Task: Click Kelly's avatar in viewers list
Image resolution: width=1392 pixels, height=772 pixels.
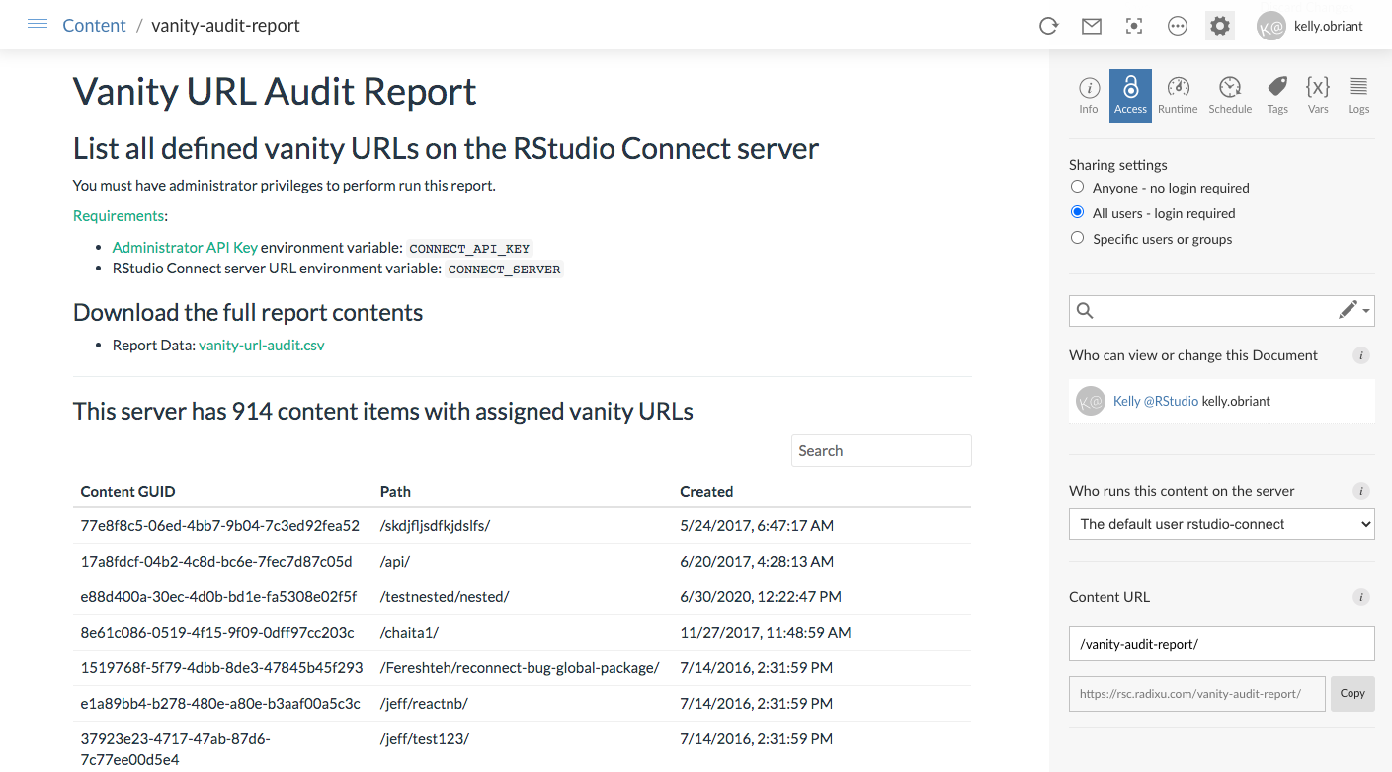Action: pyautogui.click(x=1091, y=401)
